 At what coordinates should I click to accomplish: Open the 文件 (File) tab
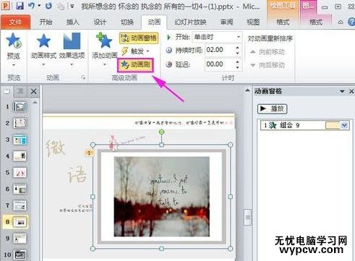click(15, 22)
